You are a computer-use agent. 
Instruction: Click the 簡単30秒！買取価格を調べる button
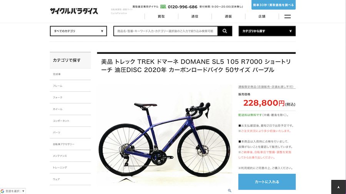273,5
